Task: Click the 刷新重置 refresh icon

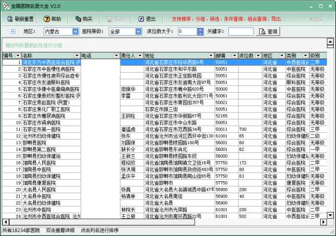Action: pyautogui.click(x=10, y=19)
